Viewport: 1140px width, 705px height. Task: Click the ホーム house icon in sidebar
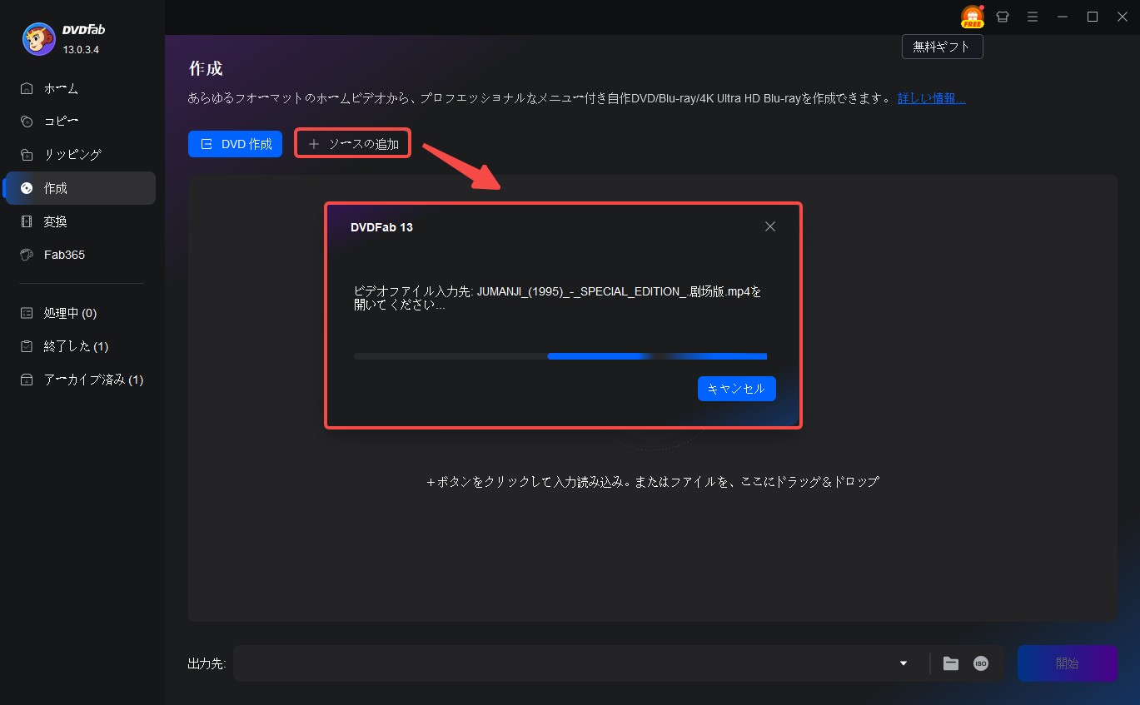[27, 88]
